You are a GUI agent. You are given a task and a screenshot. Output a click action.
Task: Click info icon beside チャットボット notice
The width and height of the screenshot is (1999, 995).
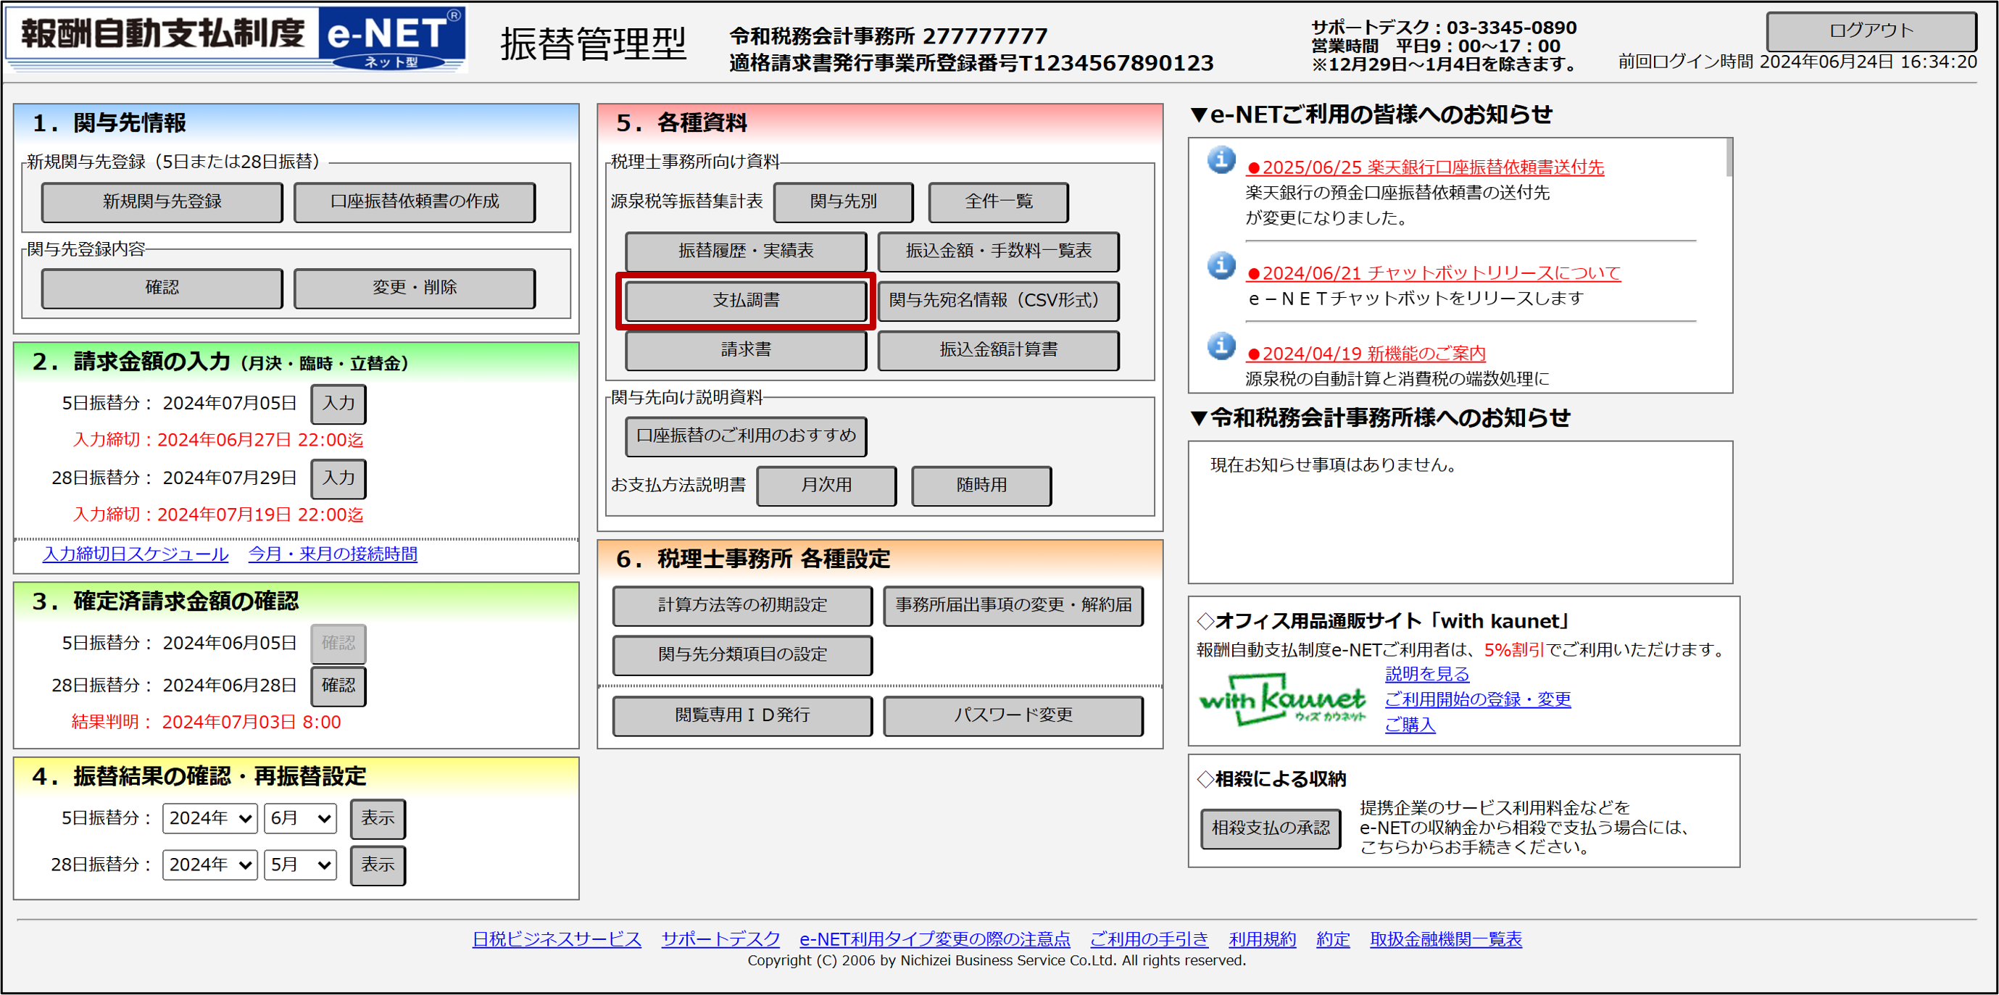(1221, 266)
